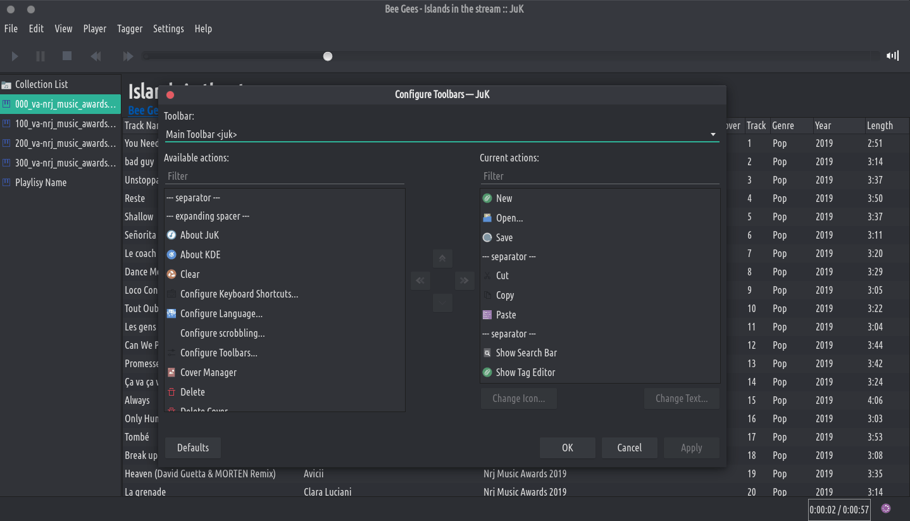
Task: Open the Settings menu
Action: click(x=168, y=28)
